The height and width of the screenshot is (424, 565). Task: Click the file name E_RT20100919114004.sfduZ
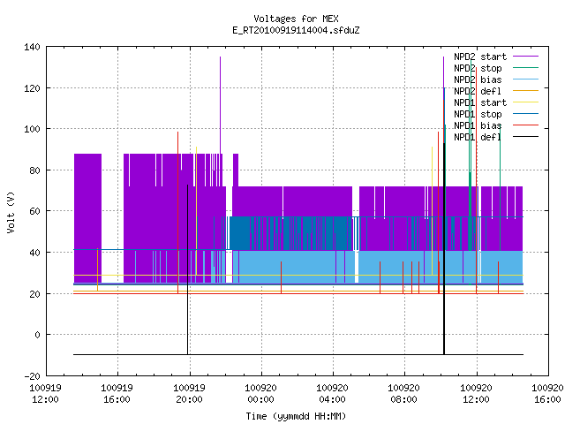(x=297, y=30)
